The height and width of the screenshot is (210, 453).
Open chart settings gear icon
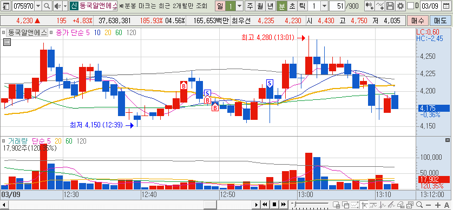tap(400, 5)
